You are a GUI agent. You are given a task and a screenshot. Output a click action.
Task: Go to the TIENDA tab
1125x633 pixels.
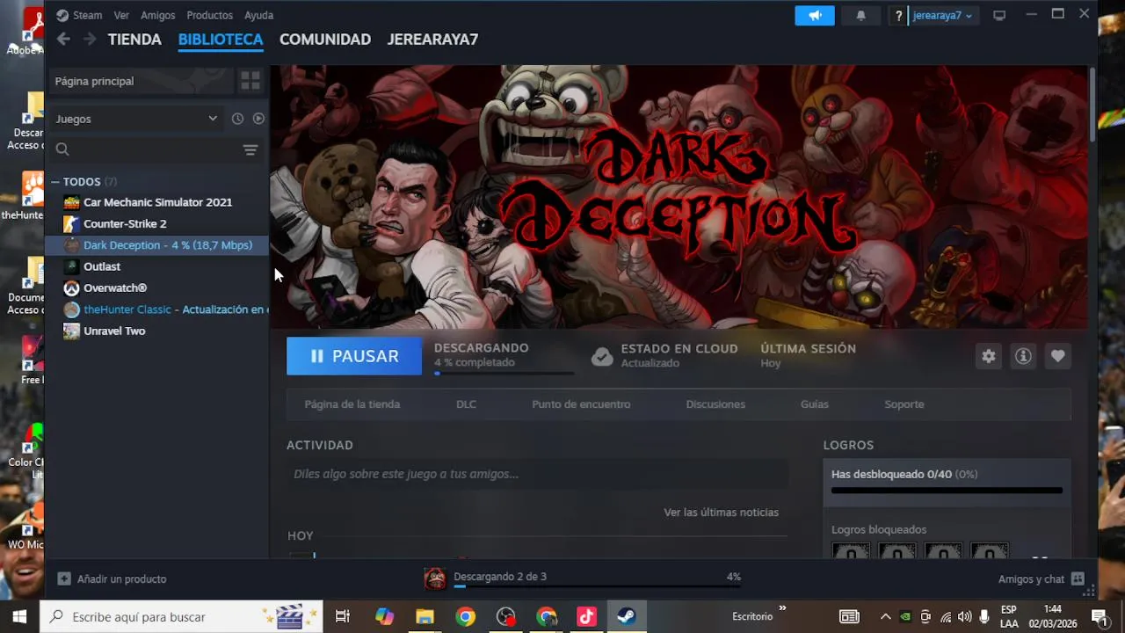pos(134,40)
